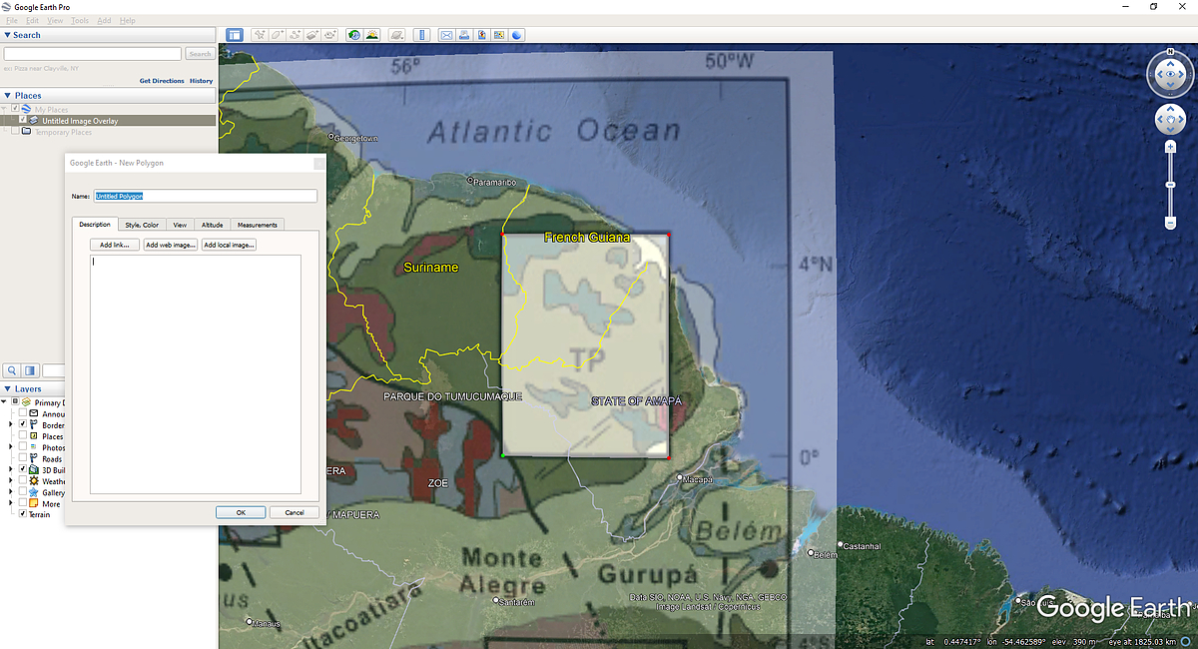
Task: Expand the Gallery layer group
Action: tap(10, 491)
